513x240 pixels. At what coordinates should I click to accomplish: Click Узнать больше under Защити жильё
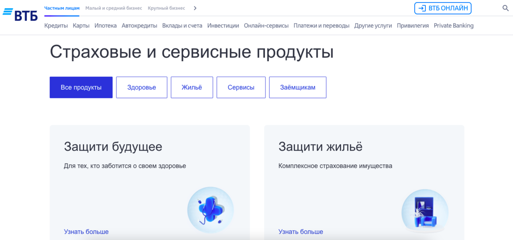[301, 231]
